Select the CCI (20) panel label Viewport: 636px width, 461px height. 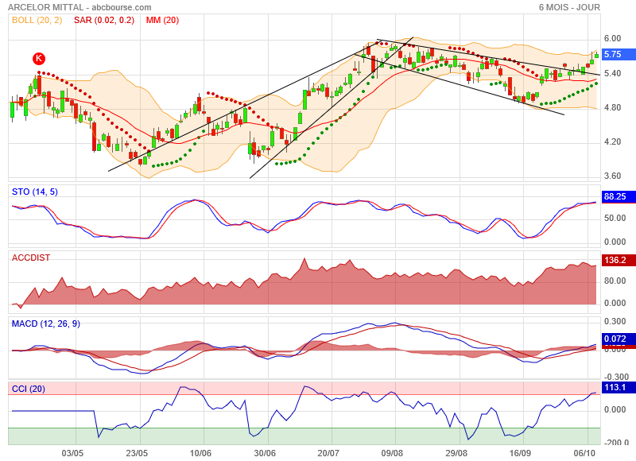(x=29, y=389)
